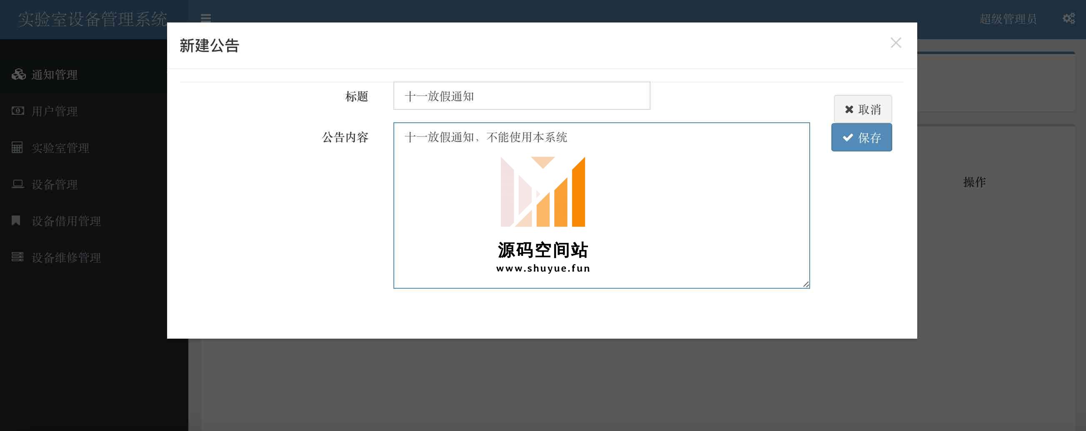Viewport: 1086px width, 431px height.
Task: Click the 操作 column header
Action: click(x=974, y=182)
